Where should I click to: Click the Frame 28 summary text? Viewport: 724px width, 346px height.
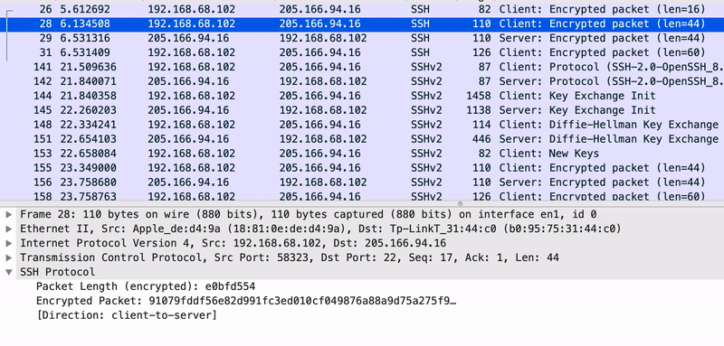click(308, 214)
